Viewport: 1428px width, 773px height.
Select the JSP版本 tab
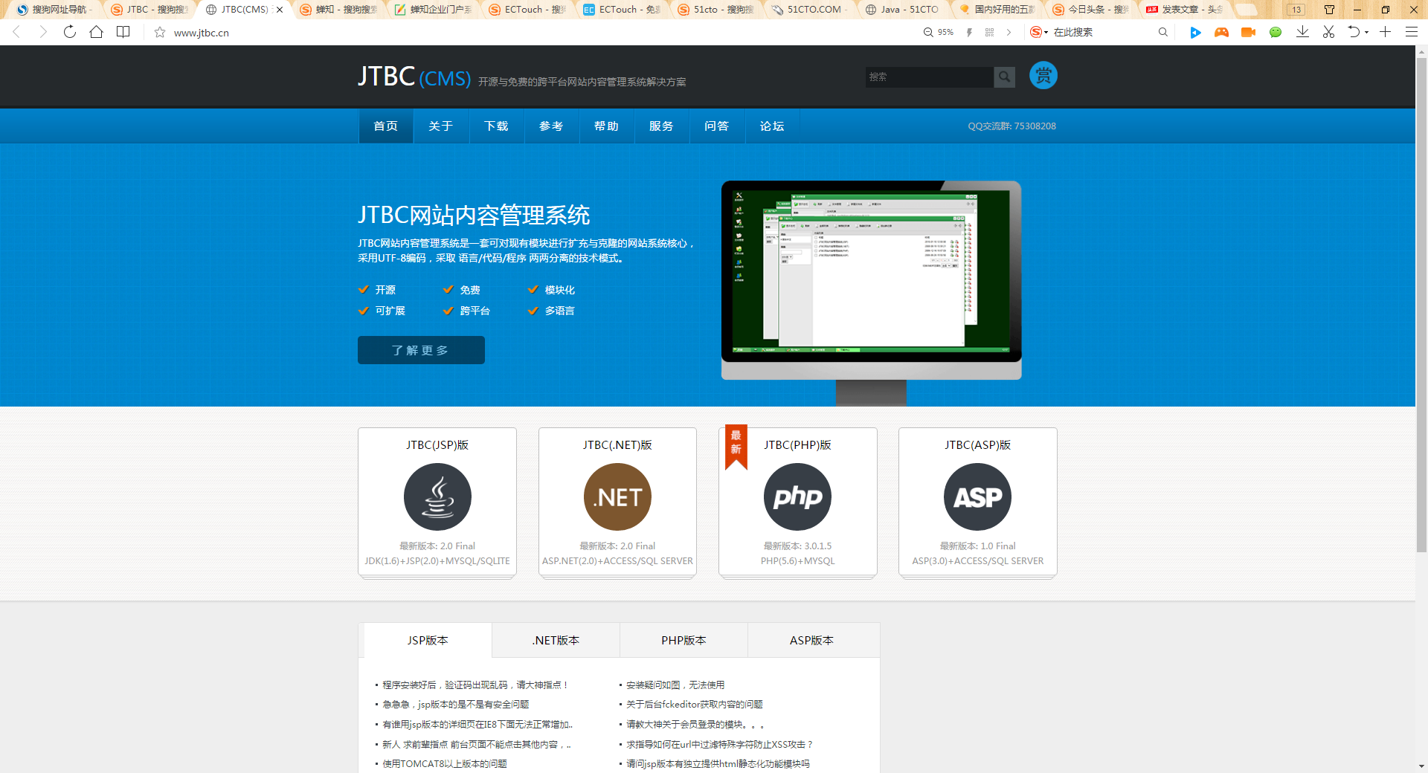pos(428,640)
